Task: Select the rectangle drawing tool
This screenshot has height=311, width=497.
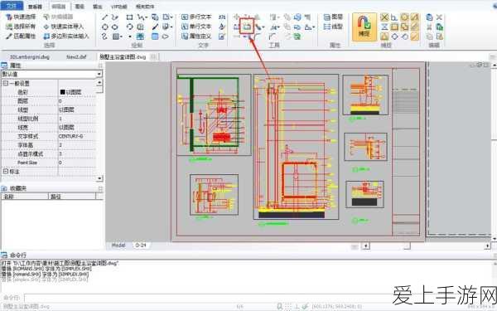Action: point(129,17)
